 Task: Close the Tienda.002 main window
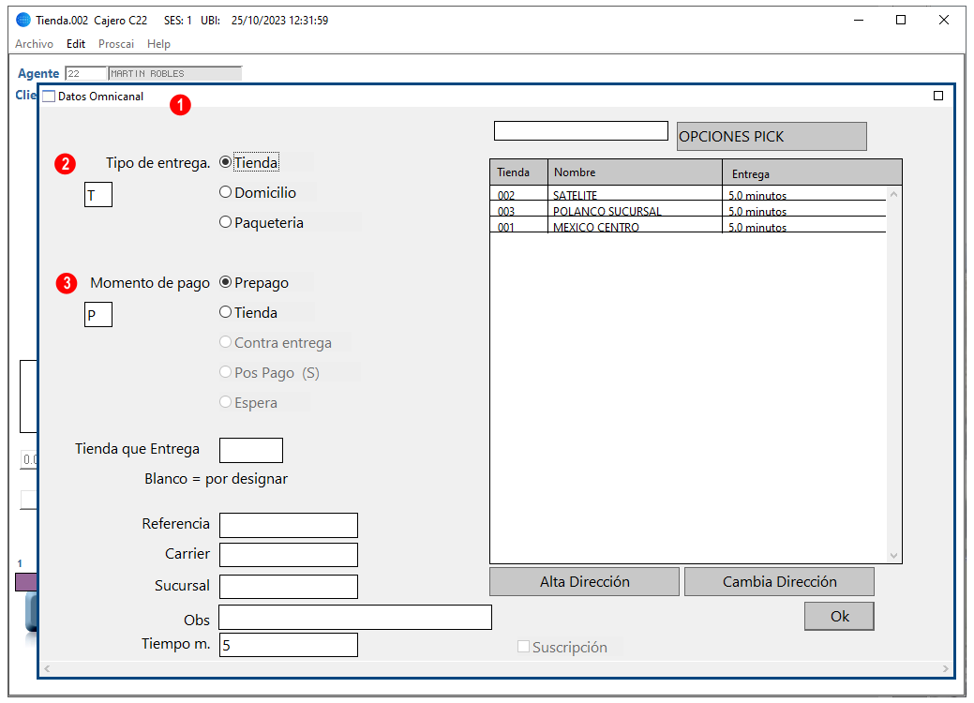[944, 20]
